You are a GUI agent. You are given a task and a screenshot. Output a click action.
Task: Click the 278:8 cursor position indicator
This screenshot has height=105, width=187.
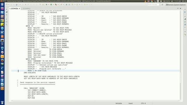point(143,103)
